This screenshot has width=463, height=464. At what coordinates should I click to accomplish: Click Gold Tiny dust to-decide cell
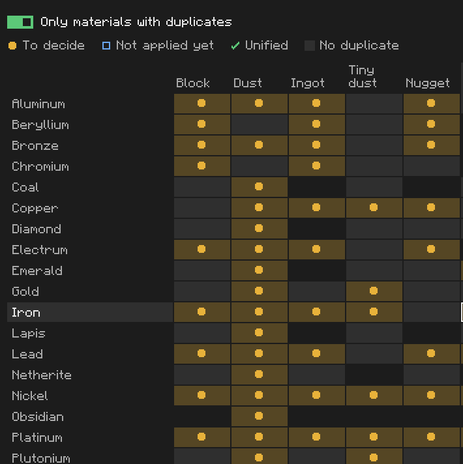click(x=374, y=291)
